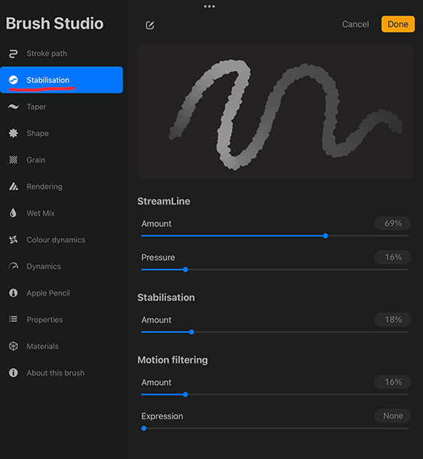Select the Materials cube icon
This screenshot has width=423, height=459.
coord(13,346)
